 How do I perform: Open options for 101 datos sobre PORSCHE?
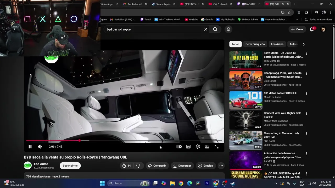[307, 93]
